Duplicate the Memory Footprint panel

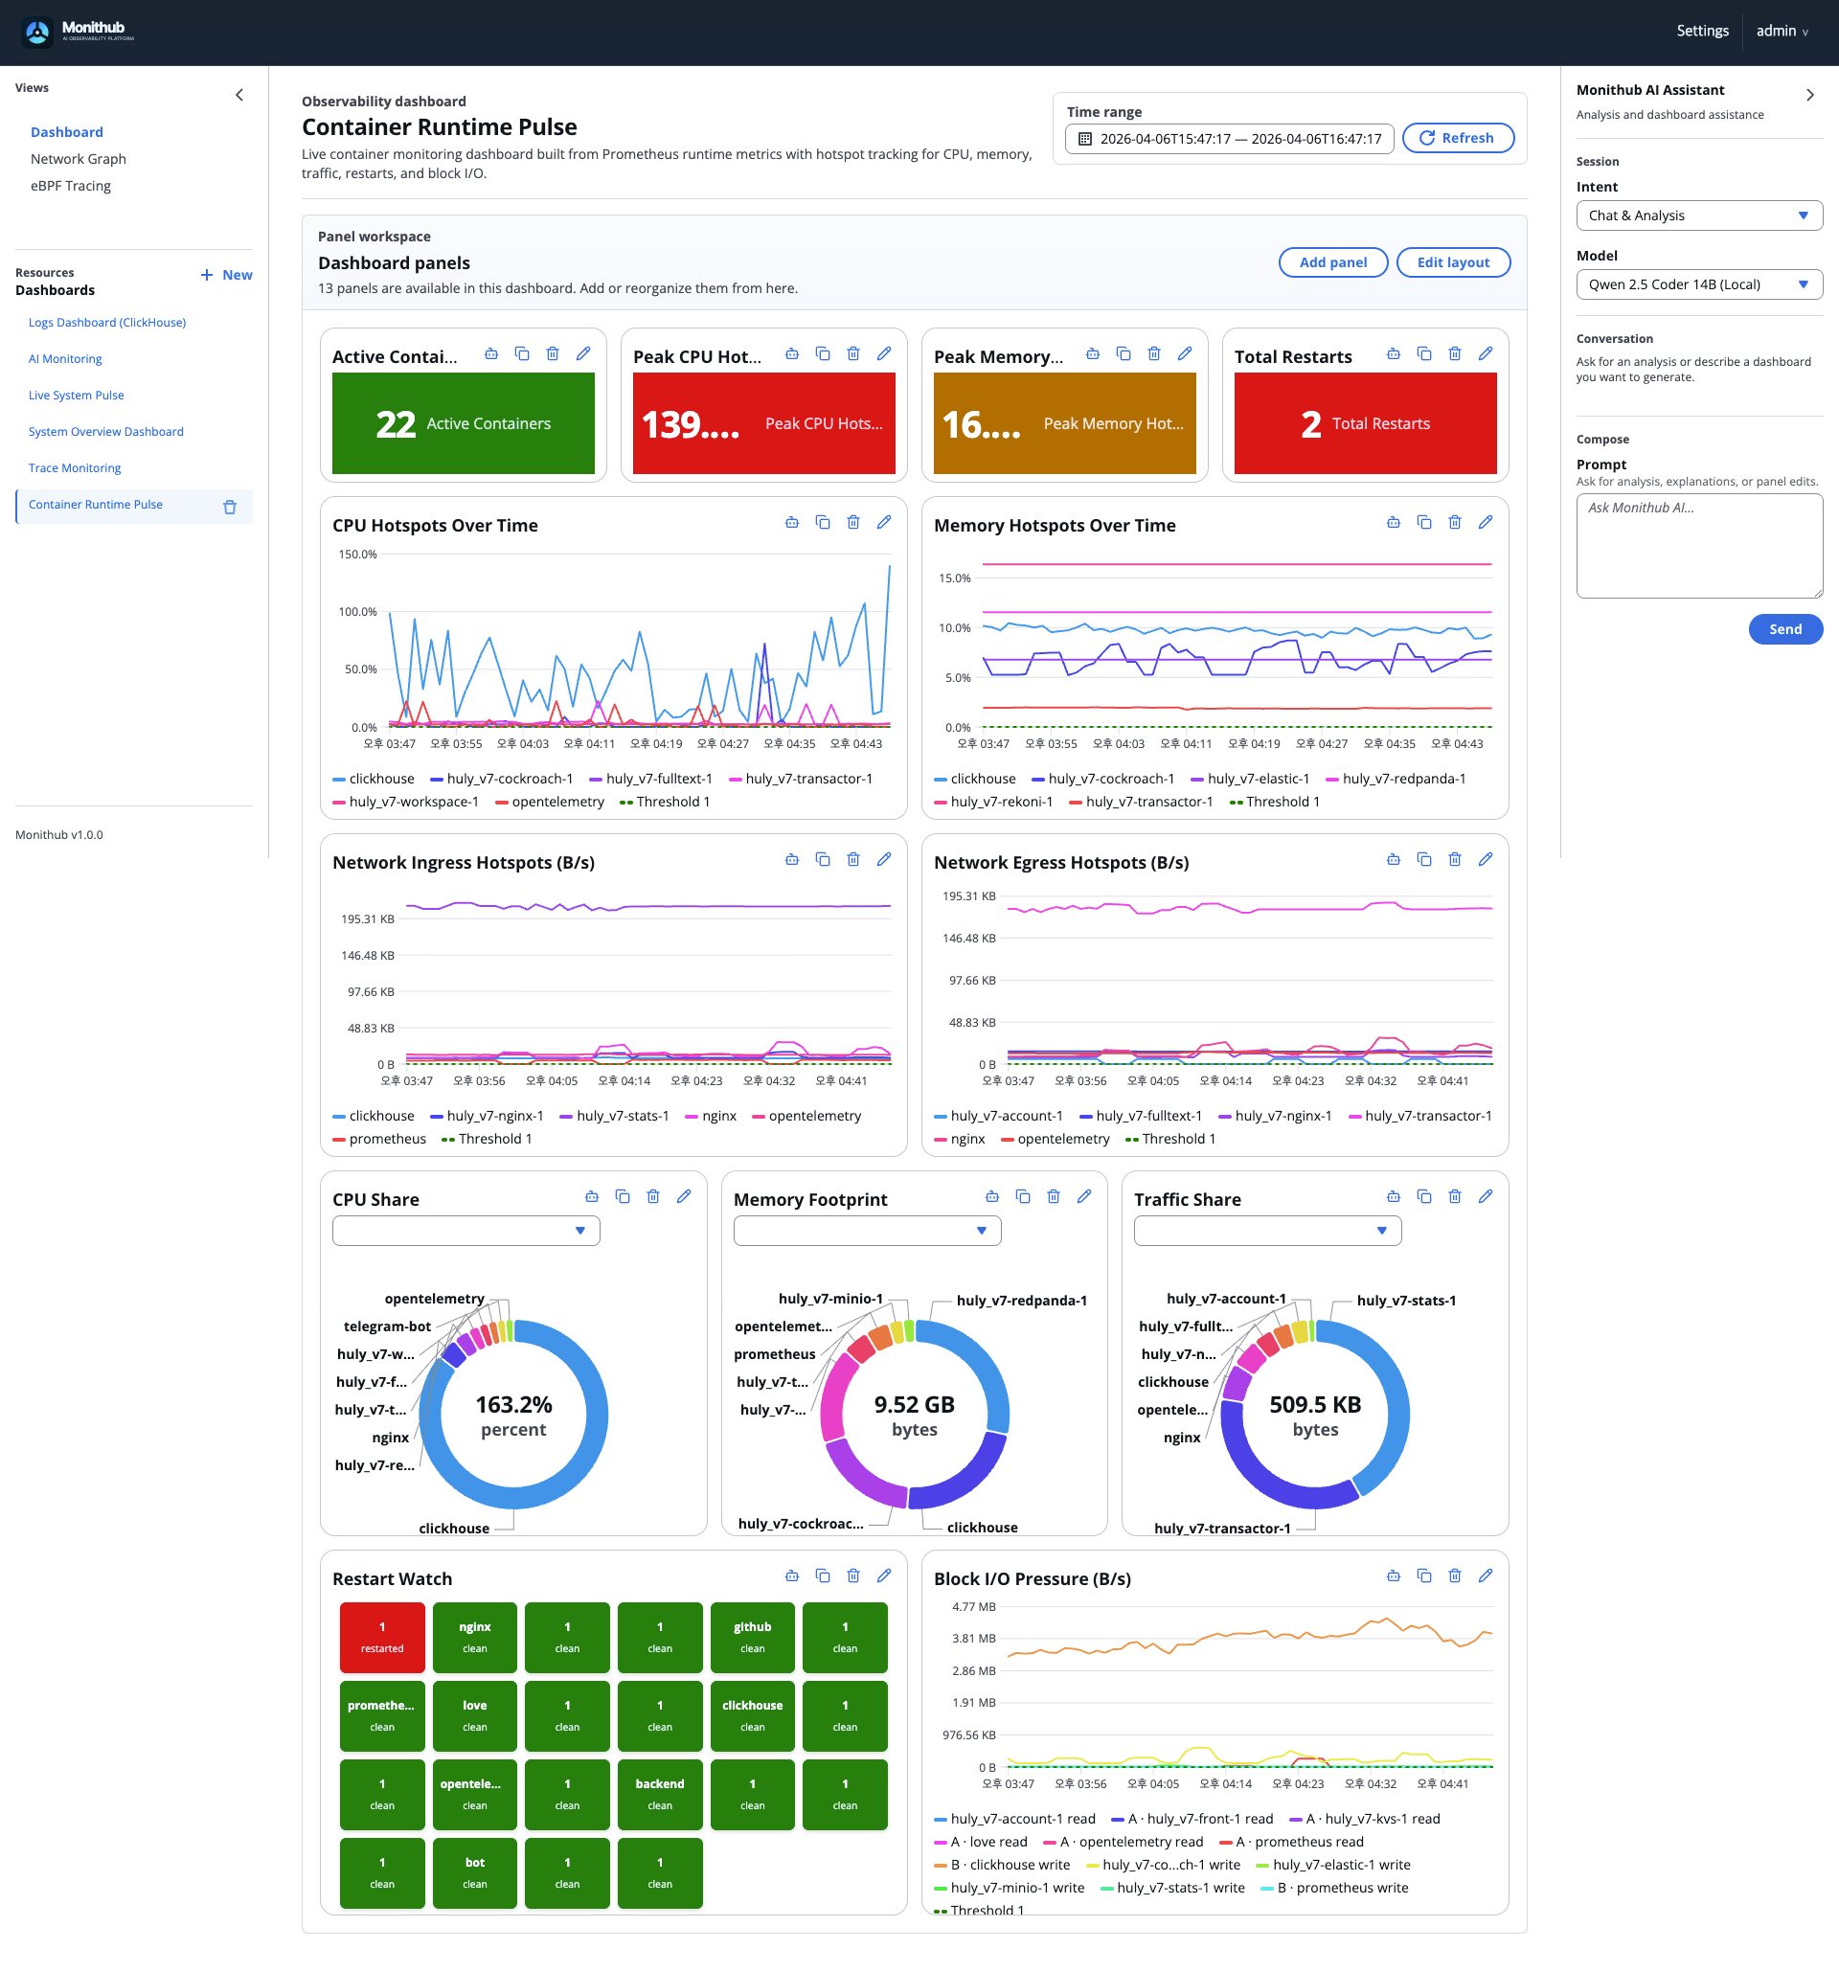coord(1023,1196)
